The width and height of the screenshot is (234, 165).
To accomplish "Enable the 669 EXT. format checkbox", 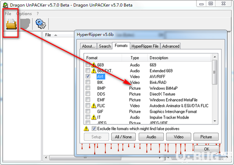I will 88,70.
